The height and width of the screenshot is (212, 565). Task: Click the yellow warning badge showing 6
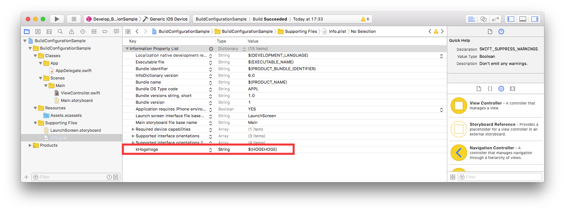365,19
